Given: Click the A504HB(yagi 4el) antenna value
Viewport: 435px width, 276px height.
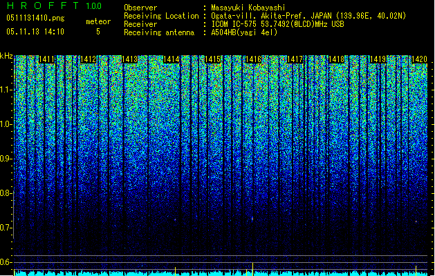Looking at the screenshot, I should point(244,32).
